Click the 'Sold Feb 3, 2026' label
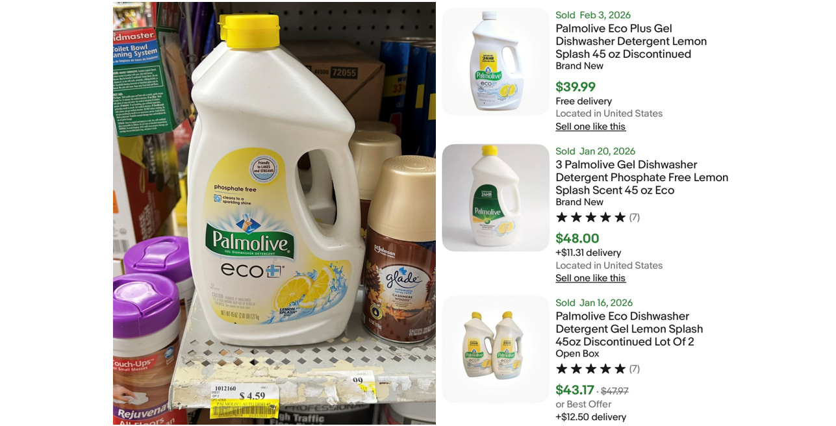This screenshot has height=426, width=836. click(x=593, y=15)
